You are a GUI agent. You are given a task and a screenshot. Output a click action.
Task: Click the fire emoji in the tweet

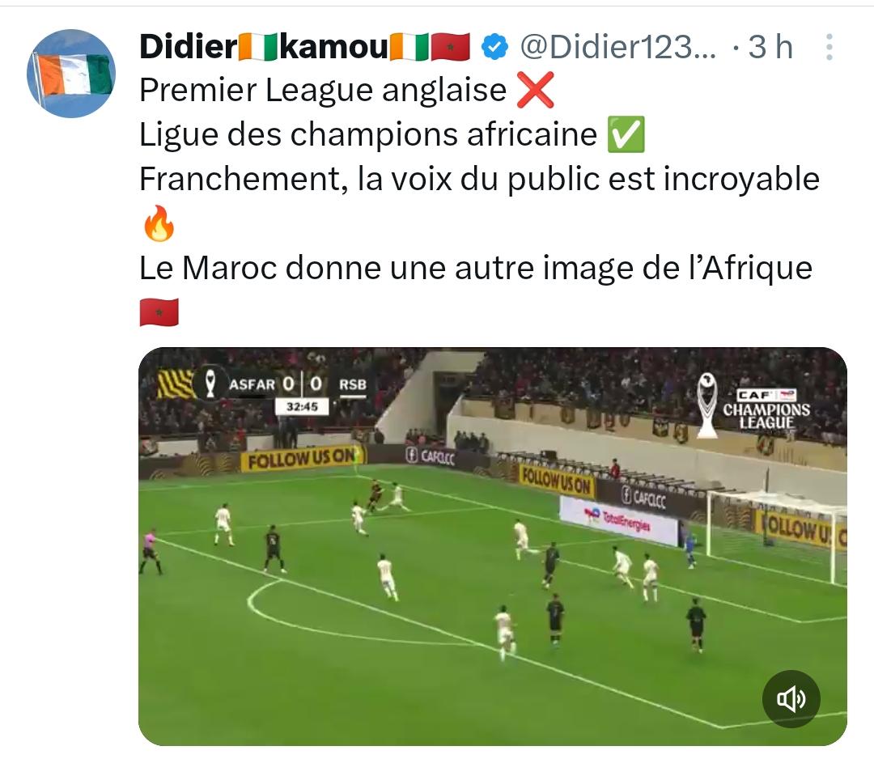coord(159,223)
